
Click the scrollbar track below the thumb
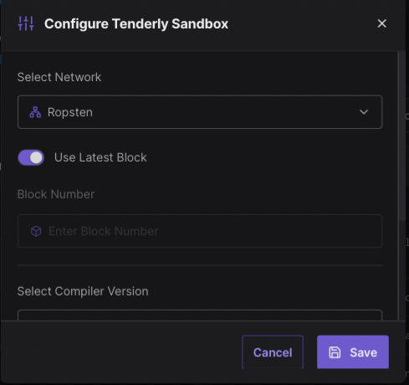[401, 270]
